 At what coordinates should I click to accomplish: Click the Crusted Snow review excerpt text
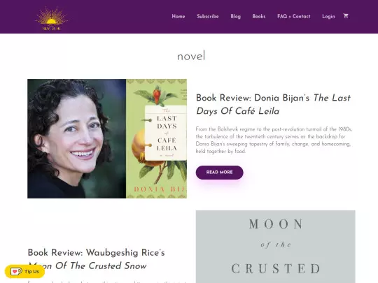tap(107, 282)
